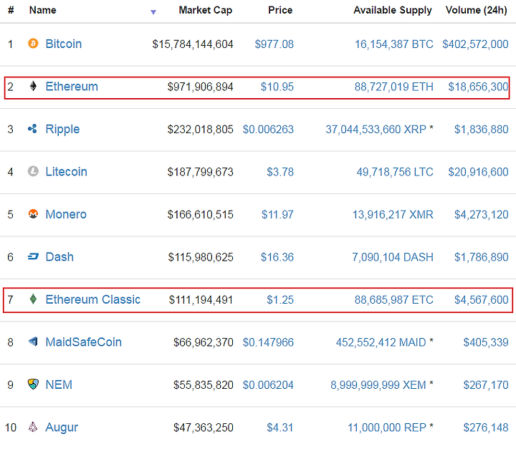516x449 pixels.
Task: Click supply 88,727,019 ETH
Action: (394, 87)
